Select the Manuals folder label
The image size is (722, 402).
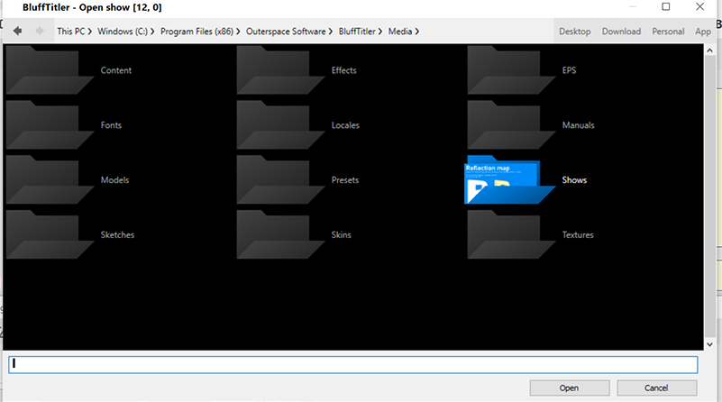[579, 125]
